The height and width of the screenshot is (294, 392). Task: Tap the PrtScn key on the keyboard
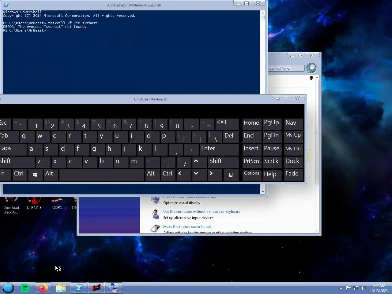(x=252, y=162)
